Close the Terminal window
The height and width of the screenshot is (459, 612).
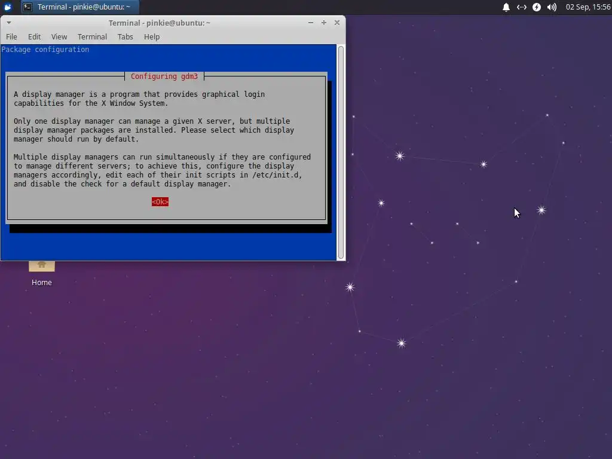point(337,23)
